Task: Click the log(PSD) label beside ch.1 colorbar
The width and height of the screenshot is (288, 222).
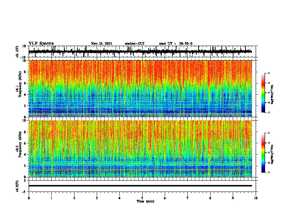Action: tap(272, 94)
